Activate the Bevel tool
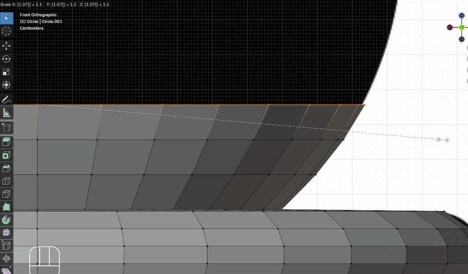 point(6,168)
